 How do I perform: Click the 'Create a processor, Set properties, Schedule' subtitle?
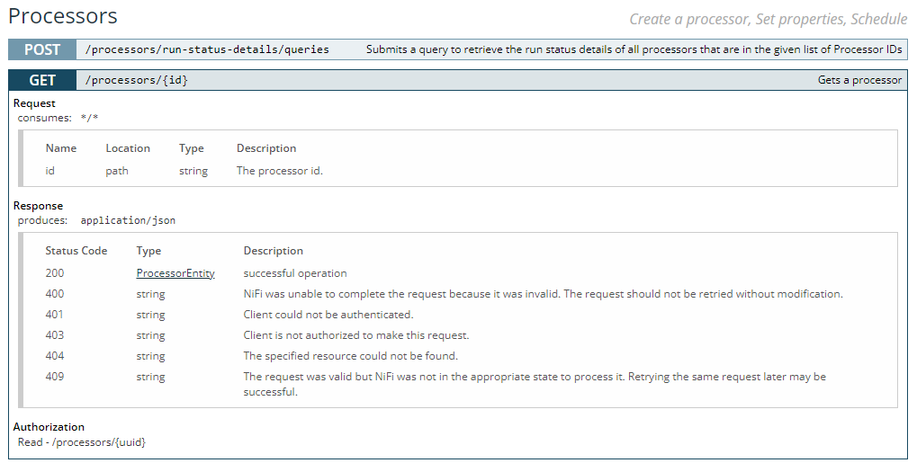768,19
